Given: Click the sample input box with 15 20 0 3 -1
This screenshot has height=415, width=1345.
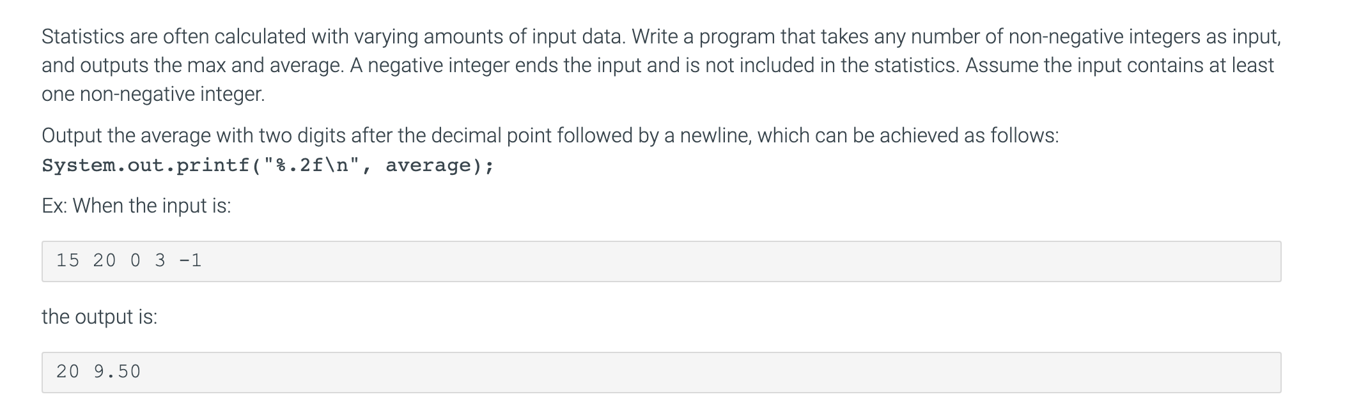Looking at the screenshot, I should click(x=661, y=261).
